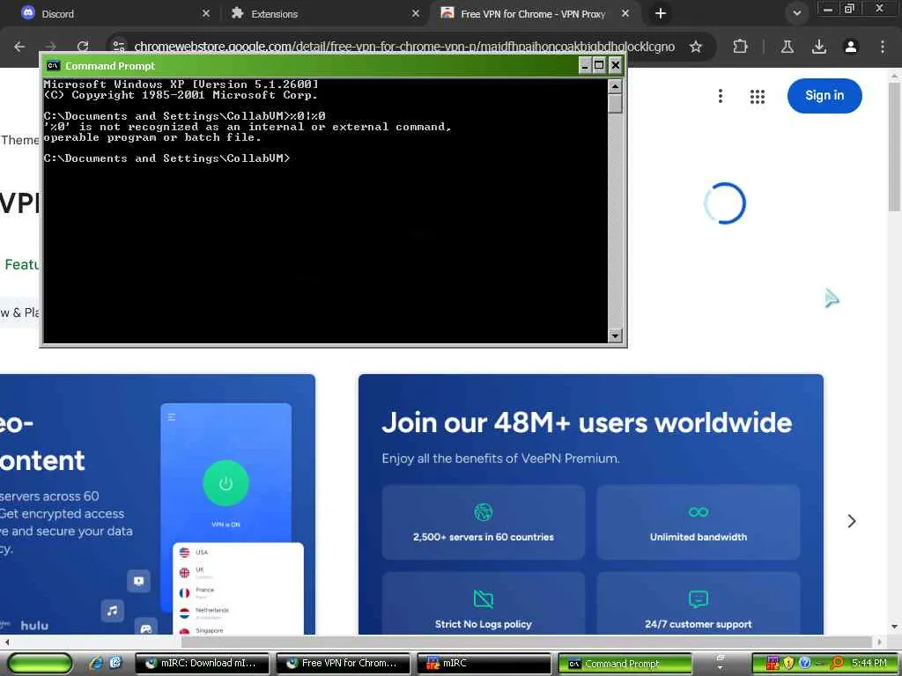
Task: Click the 48M+ users promo screenshot
Action: (591, 504)
